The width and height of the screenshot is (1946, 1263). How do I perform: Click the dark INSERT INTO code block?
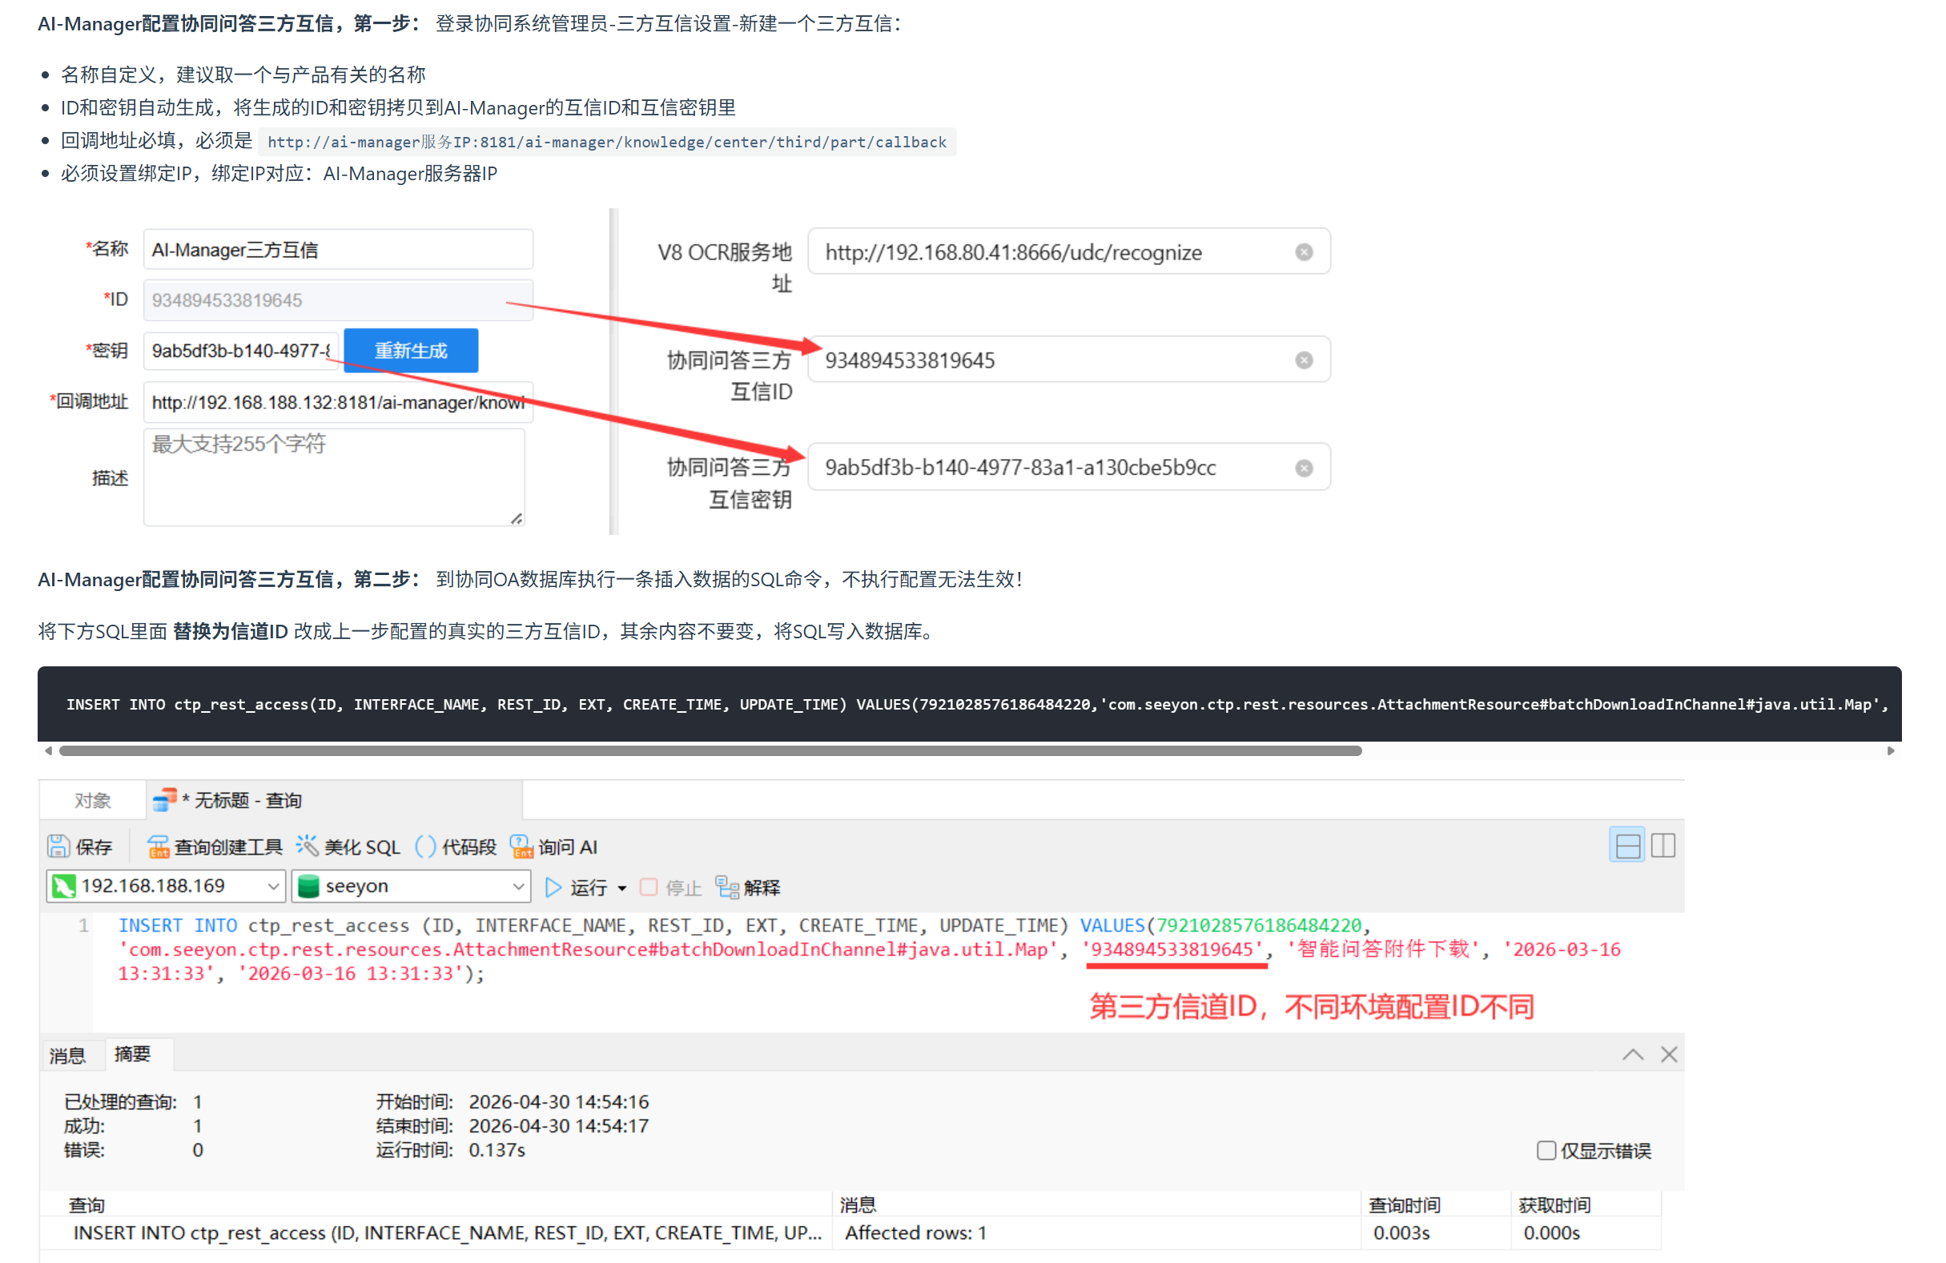tap(969, 704)
